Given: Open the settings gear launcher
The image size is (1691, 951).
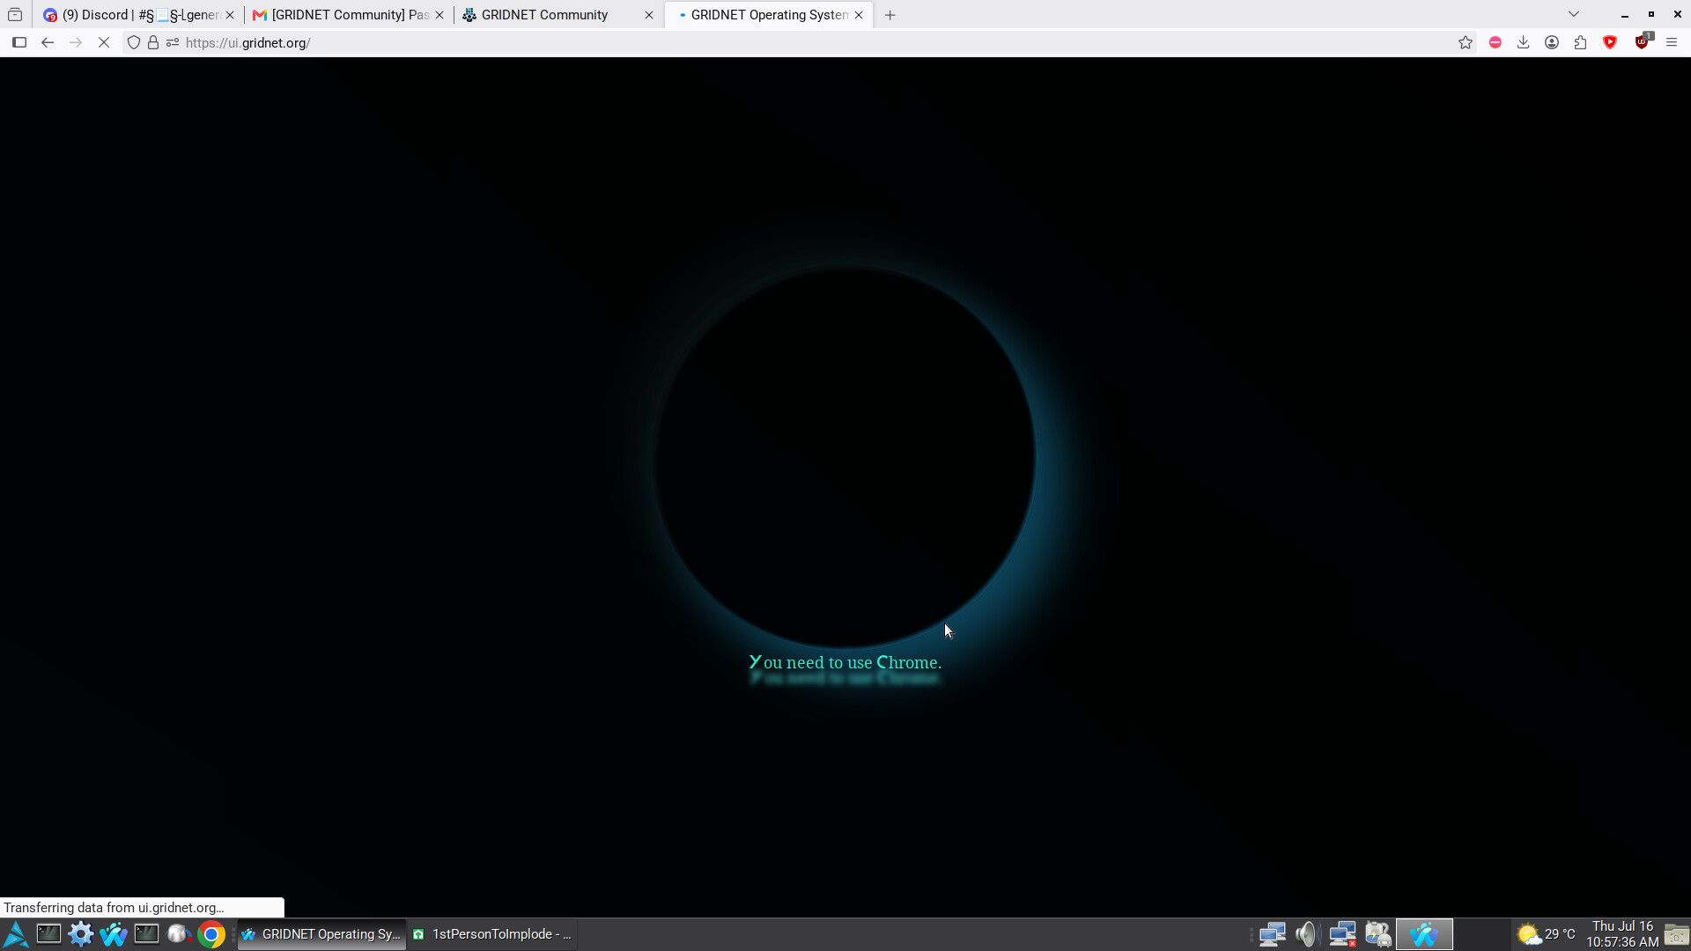Looking at the screenshot, I should [81, 933].
